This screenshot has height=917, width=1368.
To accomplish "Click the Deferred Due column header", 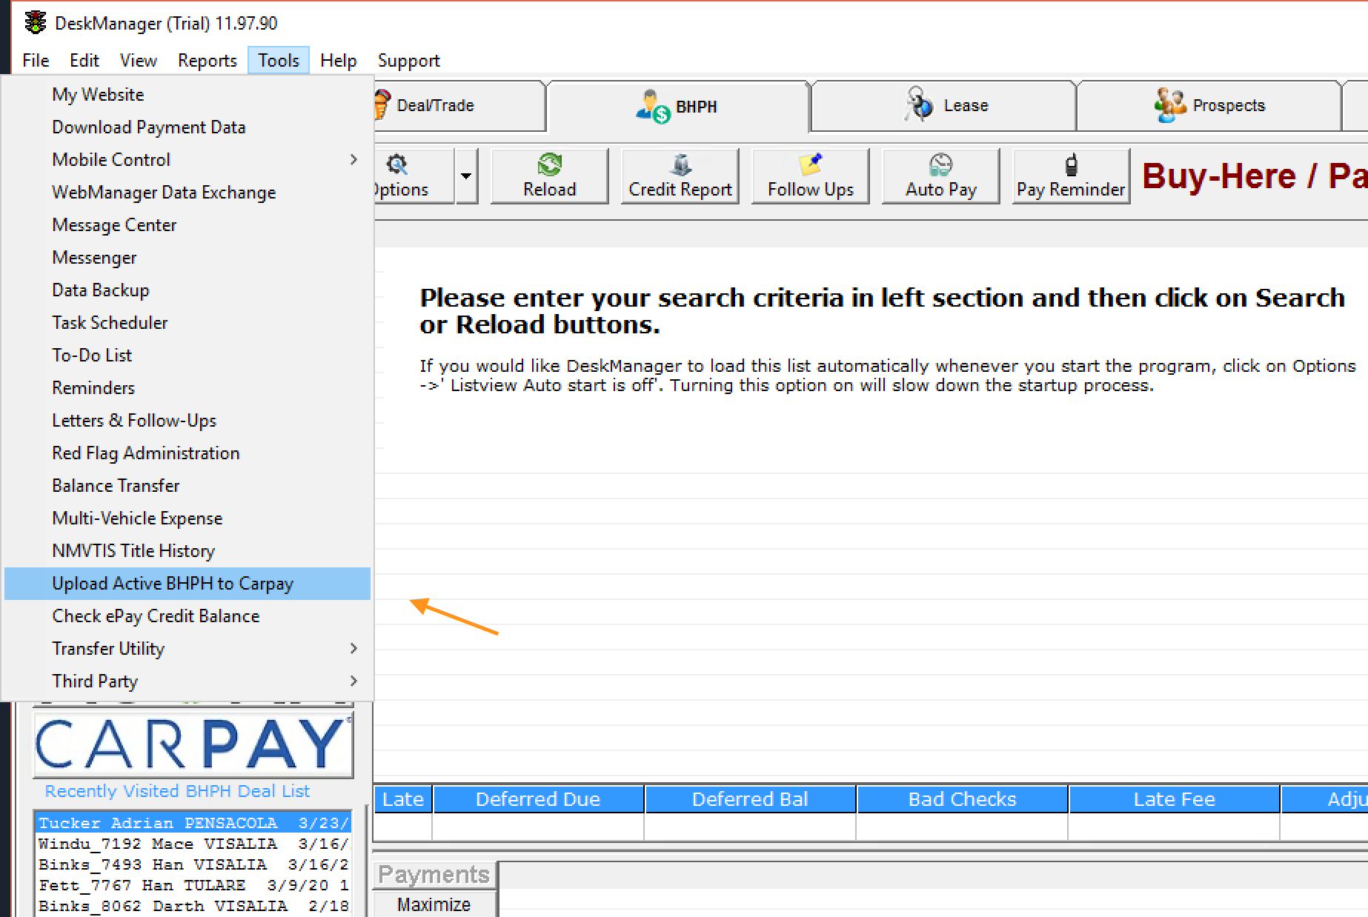I will [538, 799].
